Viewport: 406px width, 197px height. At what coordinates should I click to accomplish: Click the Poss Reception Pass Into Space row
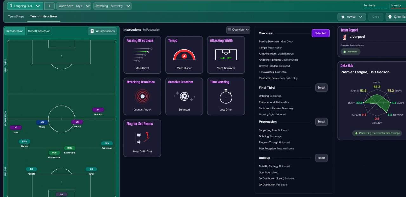277,149
